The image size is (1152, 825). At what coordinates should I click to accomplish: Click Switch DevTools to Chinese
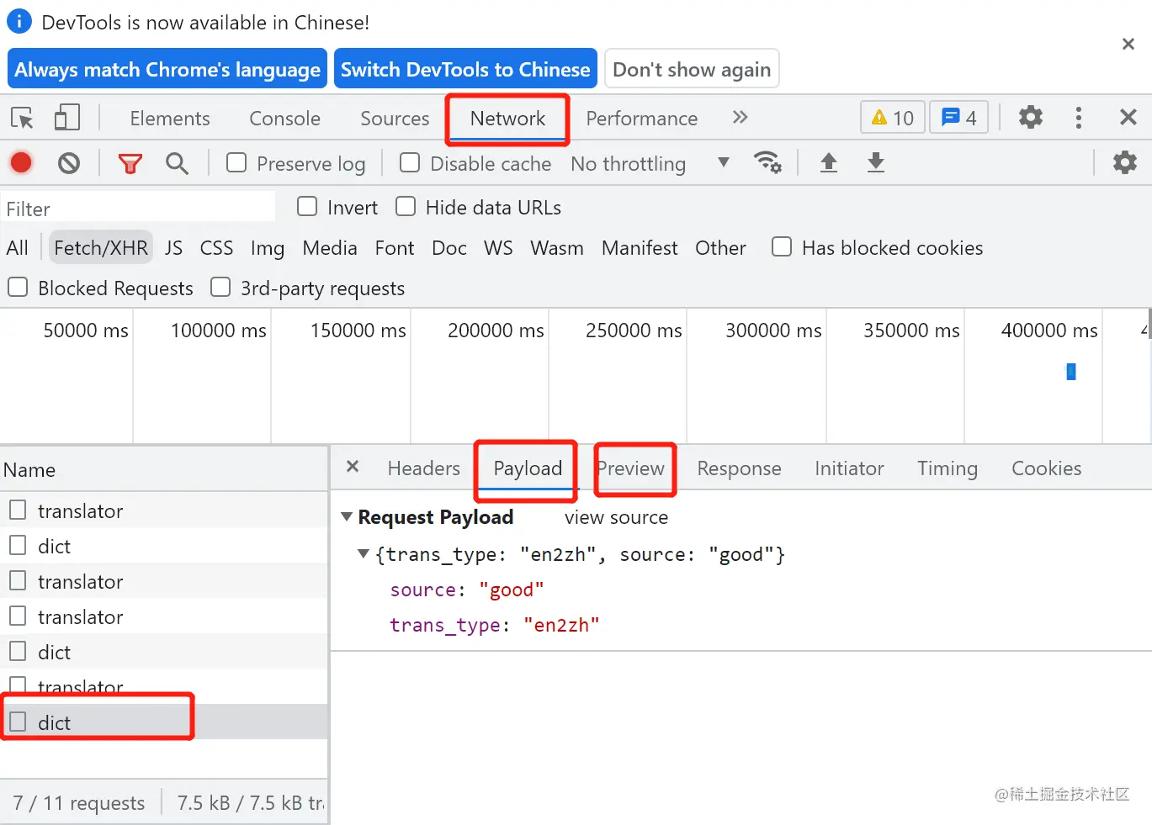coord(465,69)
